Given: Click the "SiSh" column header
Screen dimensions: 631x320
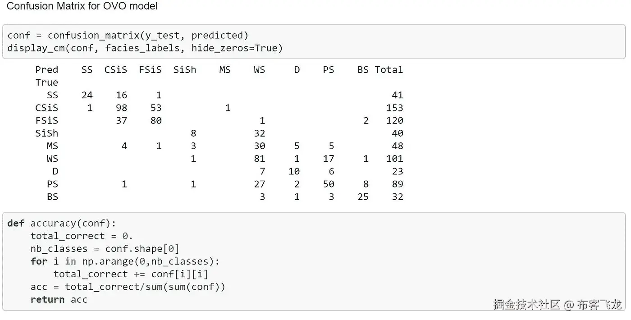Looking at the screenshot, I should [x=184, y=69].
